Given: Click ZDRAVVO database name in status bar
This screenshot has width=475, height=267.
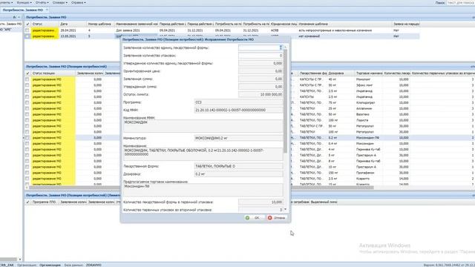Looking at the screenshot, I should [94, 265].
